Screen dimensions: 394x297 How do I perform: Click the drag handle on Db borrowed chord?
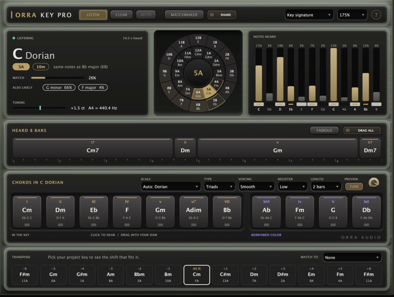click(366, 225)
